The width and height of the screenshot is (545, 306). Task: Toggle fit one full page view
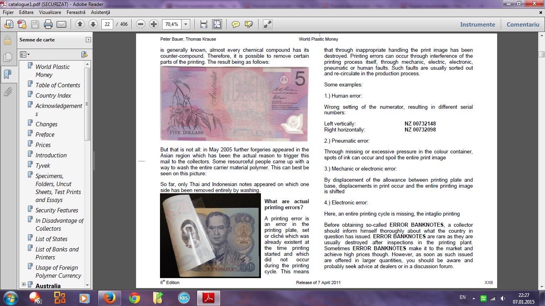point(217,24)
